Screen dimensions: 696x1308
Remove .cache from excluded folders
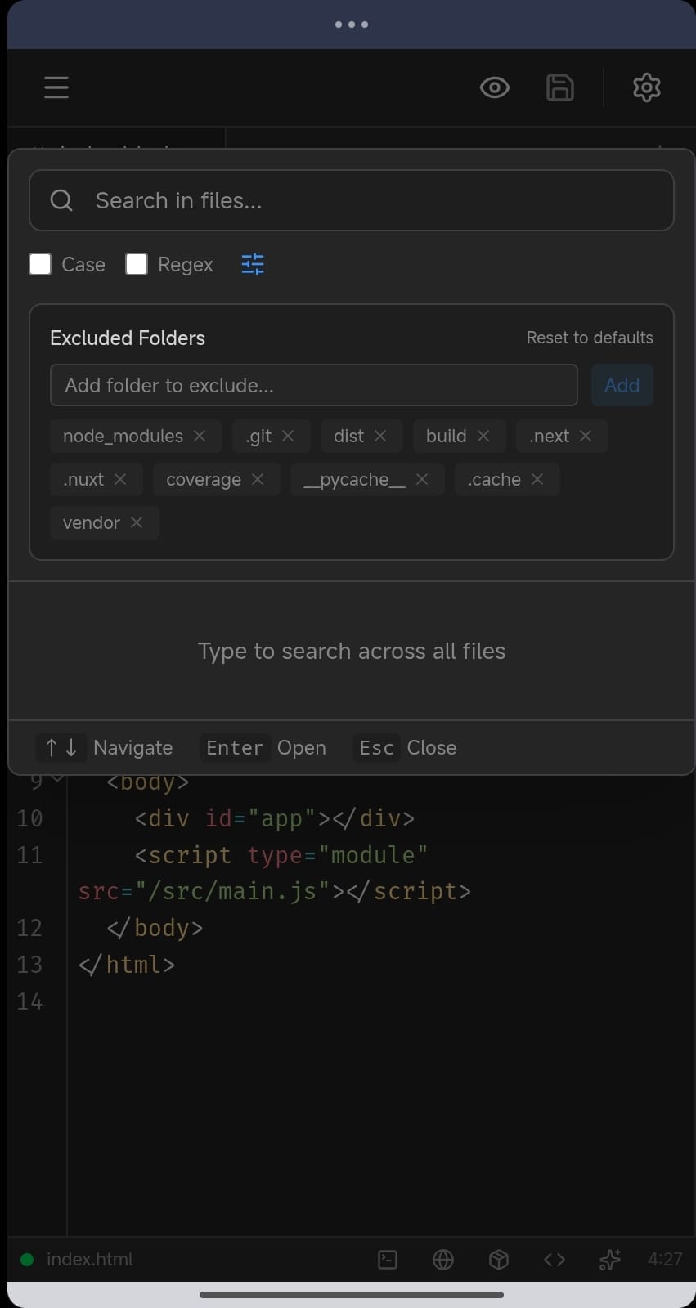point(537,479)
